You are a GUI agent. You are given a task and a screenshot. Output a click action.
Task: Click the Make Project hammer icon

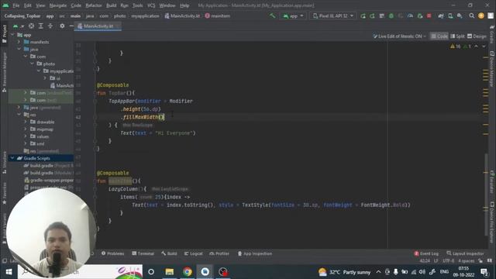click(272, 15)
